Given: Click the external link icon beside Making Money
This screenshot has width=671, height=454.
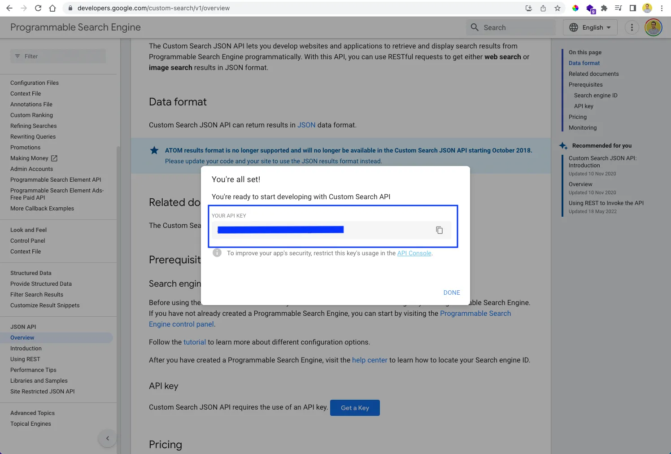Looking at the screenshot, I should point(54,158).
